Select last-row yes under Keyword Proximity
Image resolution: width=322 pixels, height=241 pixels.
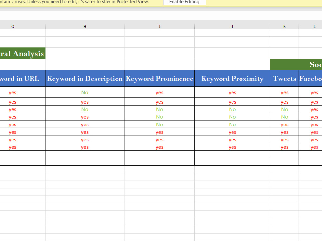point(232,147)
